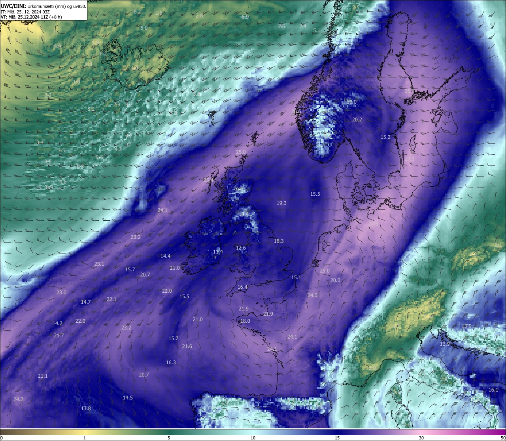
Task: Click the 18.0 value near Brittany
Action: 245,321
